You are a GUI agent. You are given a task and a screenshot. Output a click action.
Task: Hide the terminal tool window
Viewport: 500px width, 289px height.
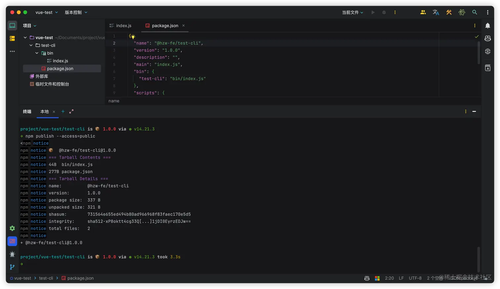click(x=474, y=111)
